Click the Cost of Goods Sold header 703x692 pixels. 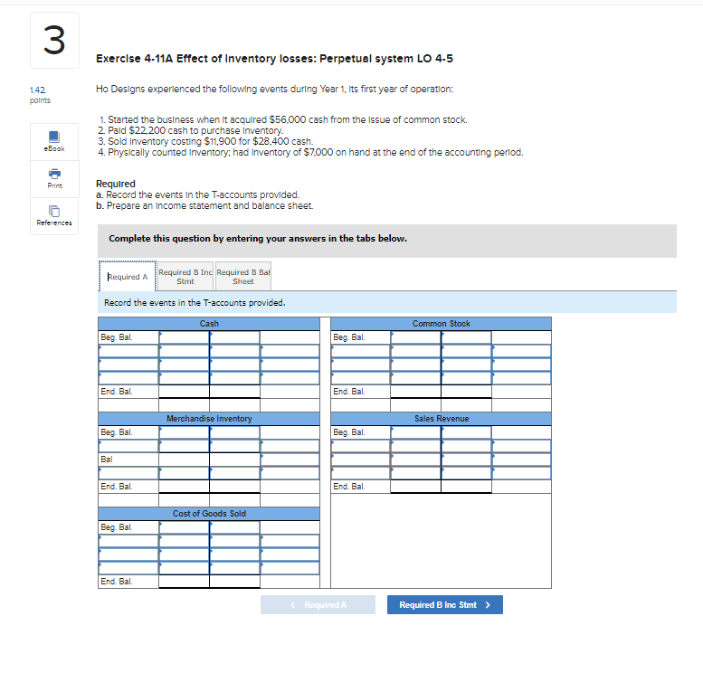pyautogui.click(x=209, y=514)
